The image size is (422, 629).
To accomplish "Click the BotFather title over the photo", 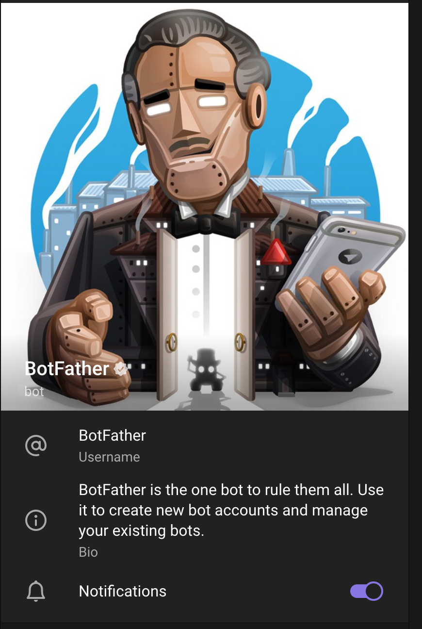I will point(67,369).
